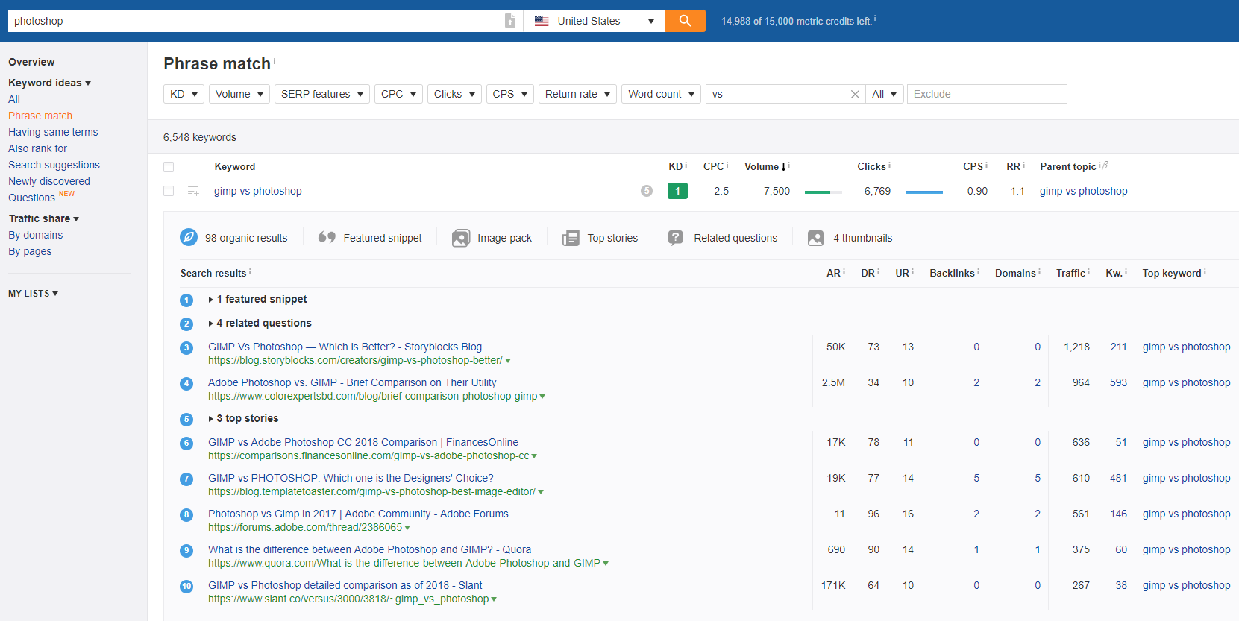Click the info icon next to Top keyword column
The image size is (1239, 621).
(1205, 271)
